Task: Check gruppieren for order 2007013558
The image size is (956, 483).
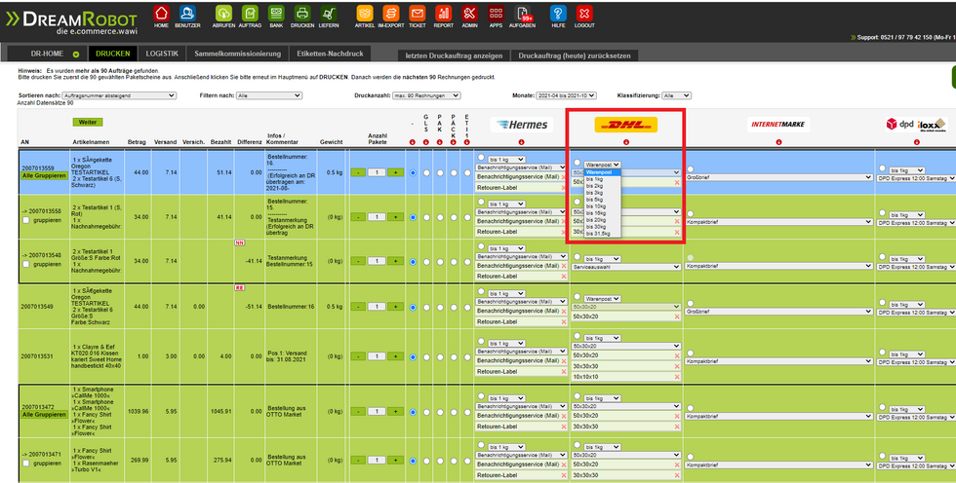Action: point(26,220)
